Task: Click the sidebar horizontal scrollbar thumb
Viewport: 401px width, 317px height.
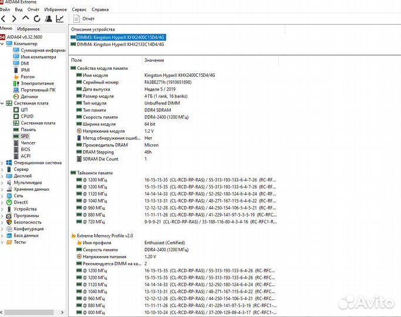Action: tap(29, 312)
